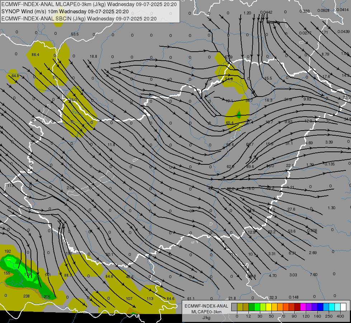Click the map value 192
This screenshot has height=323, width=351.
(x=8, y=251)
